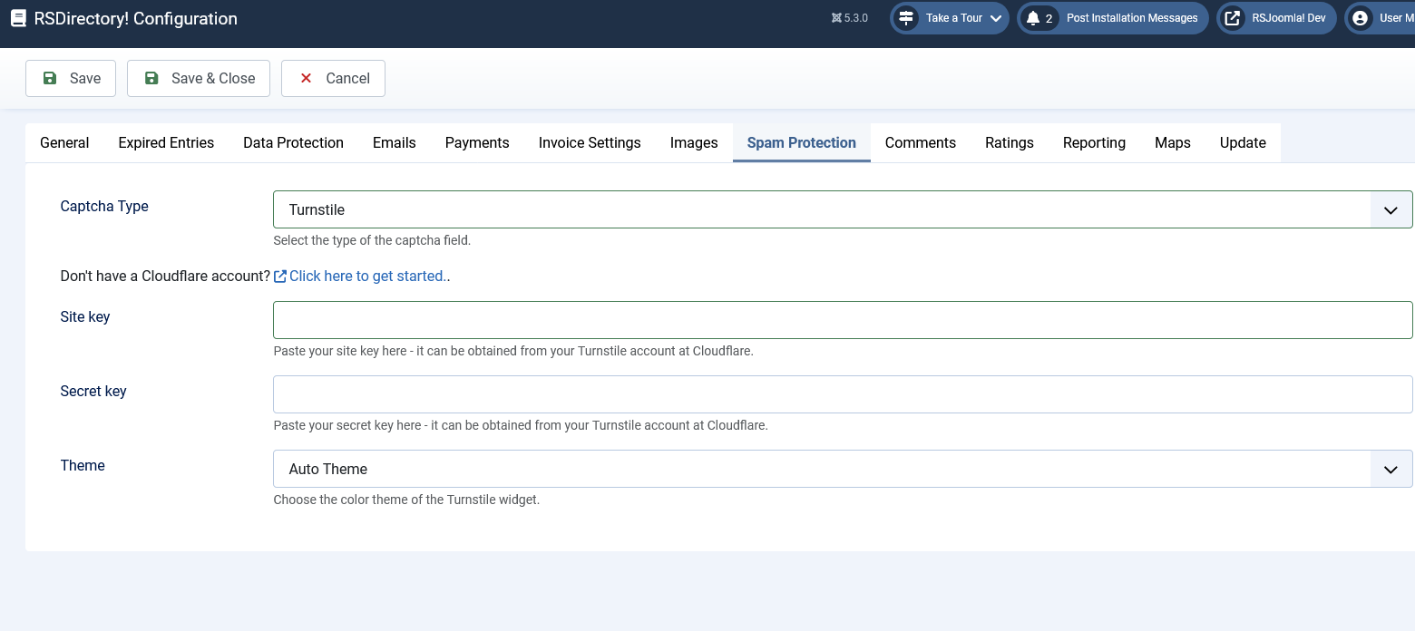
Task: Switch to the Invoice Settings tab
Action: 590,142
